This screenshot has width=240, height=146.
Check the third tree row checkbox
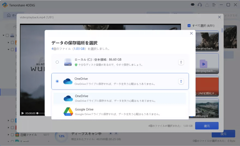tap(12, 49)
